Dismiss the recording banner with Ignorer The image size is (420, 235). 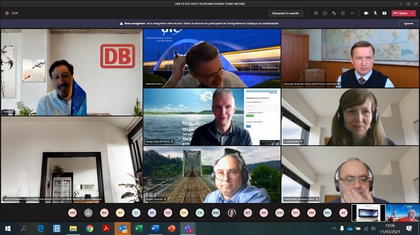point(408,24)
